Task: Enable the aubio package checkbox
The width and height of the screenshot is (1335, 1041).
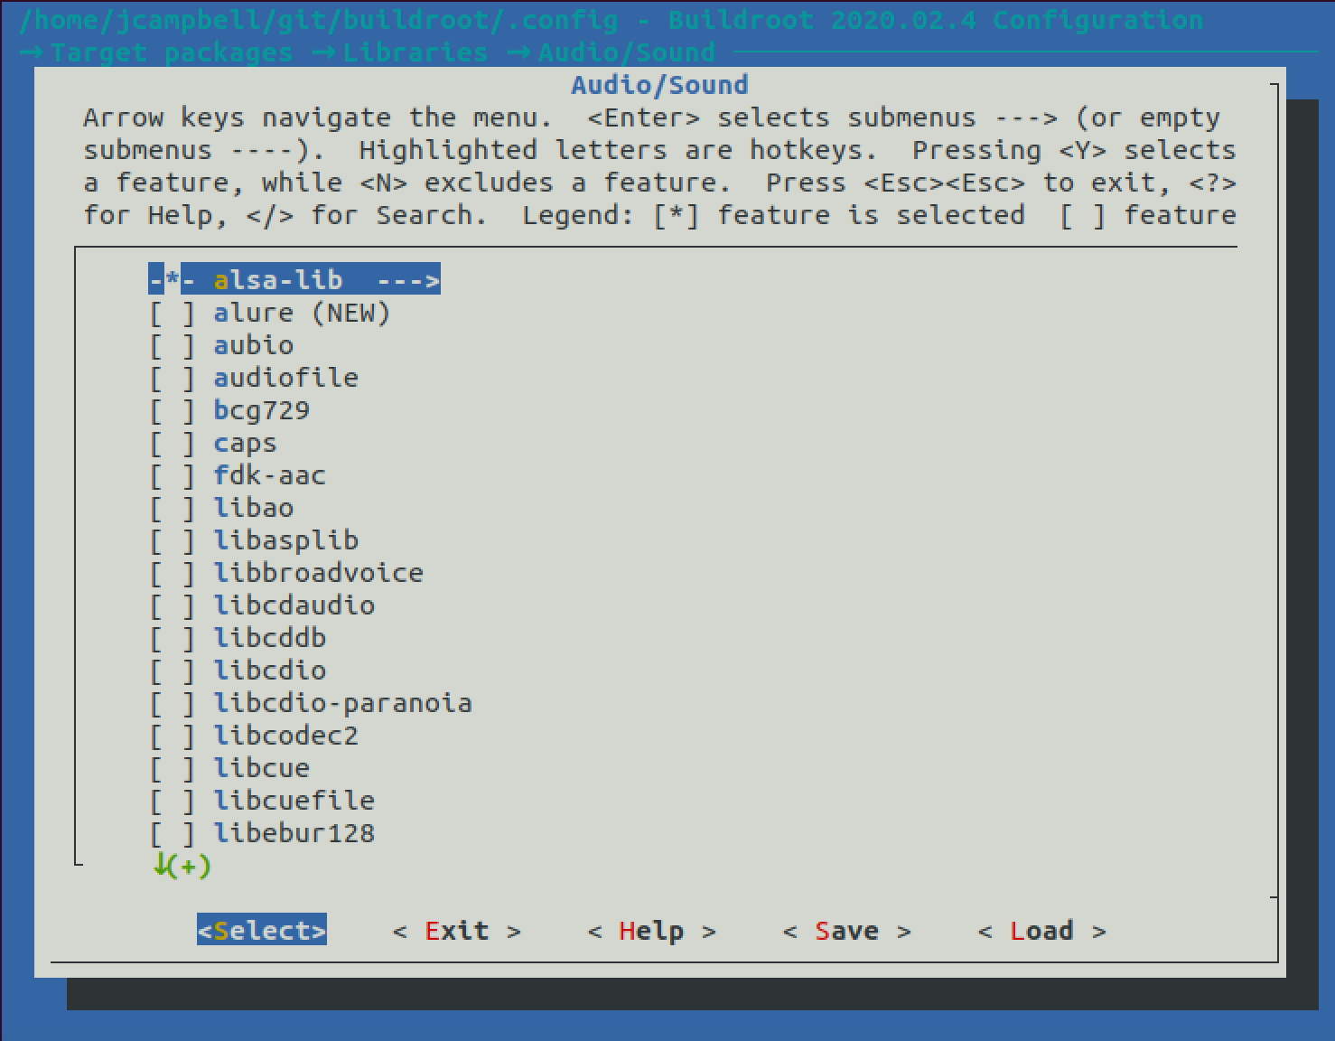Action: tap(172, 346)
